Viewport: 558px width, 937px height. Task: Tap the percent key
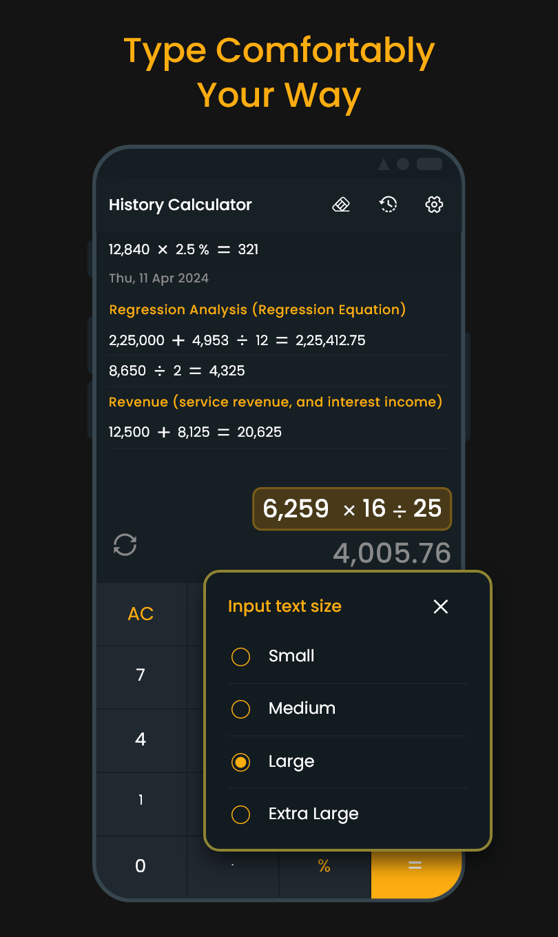(324, 867)
